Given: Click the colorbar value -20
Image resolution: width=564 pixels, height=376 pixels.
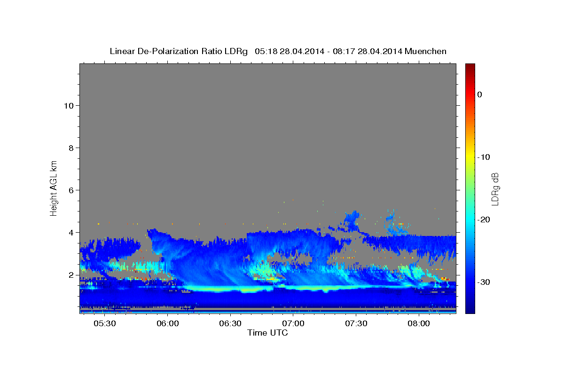Looking at the screenshot, I should (484, 219).
